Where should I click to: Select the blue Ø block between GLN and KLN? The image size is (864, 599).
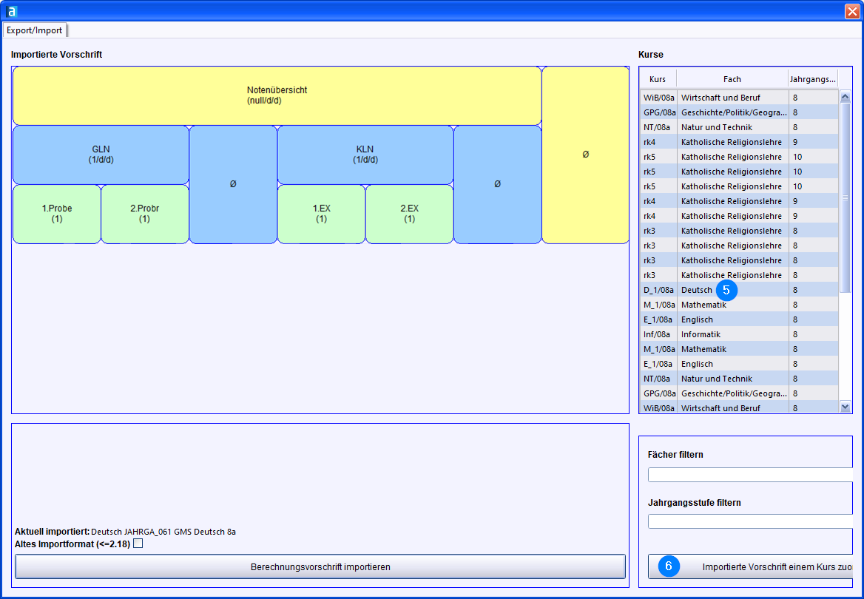pyautogui.click(x=233, y=184)
